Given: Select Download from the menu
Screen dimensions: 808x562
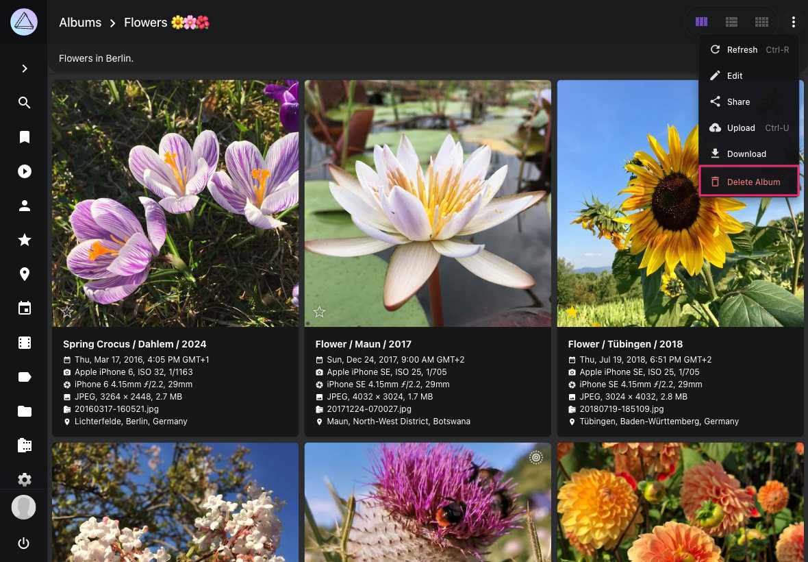Looking at the screenshot, I should tap(746, 154).
